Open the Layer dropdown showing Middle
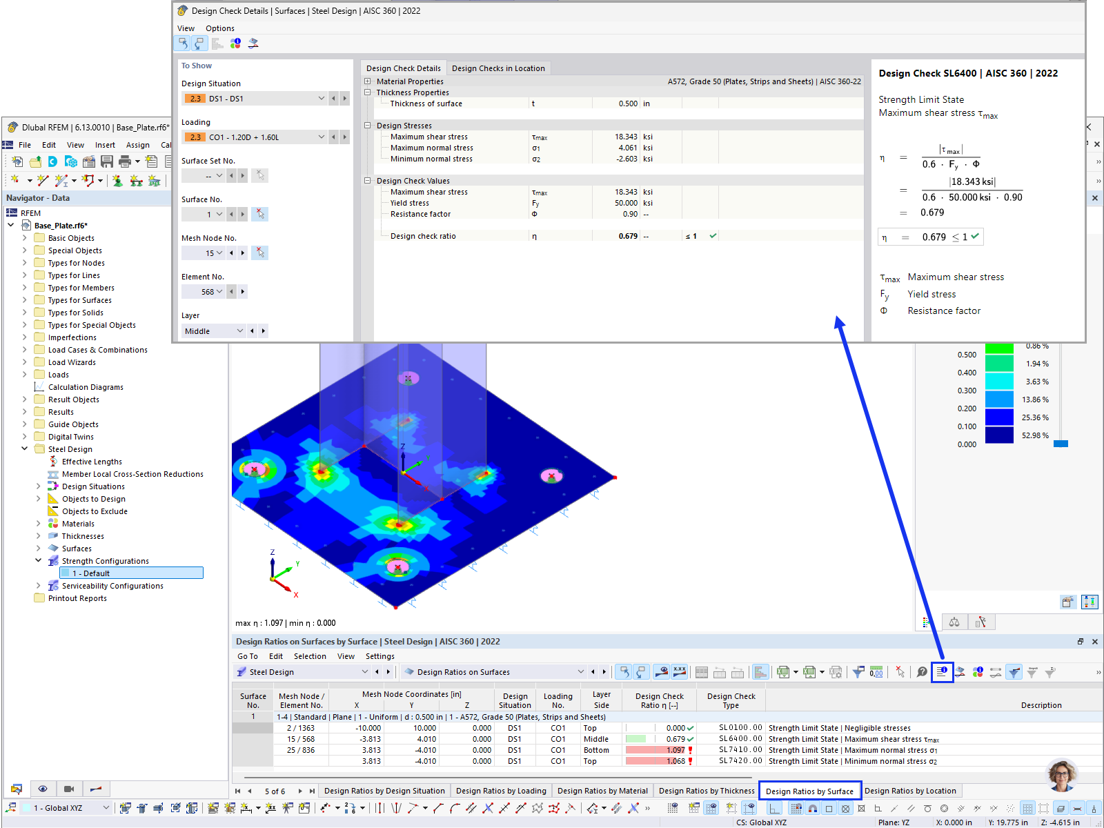The height and width of the screenshot is (828, 1104). tap(214, 331)
